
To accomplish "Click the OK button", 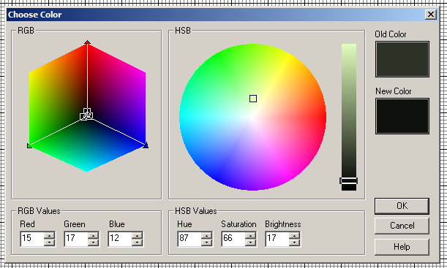I will pos(402,206).
